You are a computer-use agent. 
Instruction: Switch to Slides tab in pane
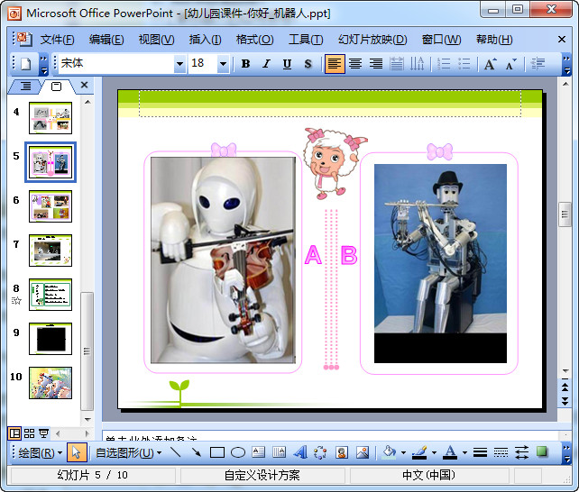coord(56,87)
